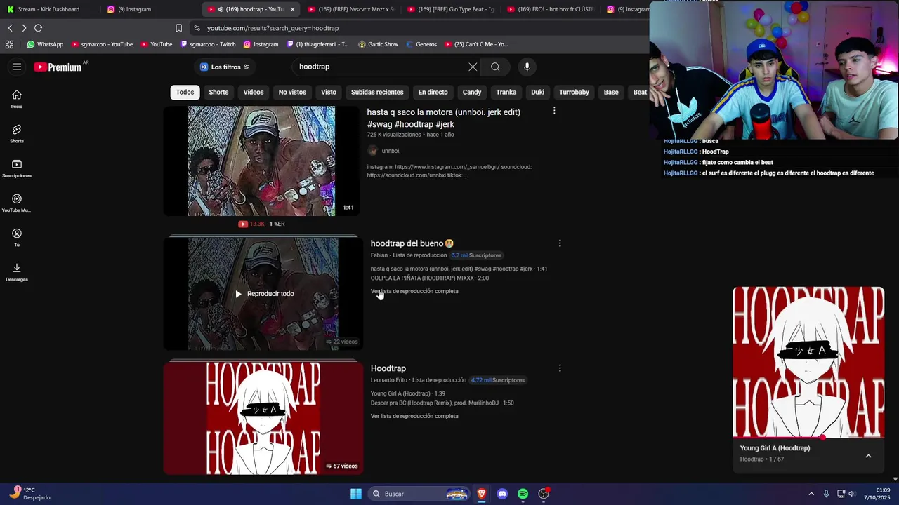Open Discord from the taskbar
899x505 pixels.
pos(502,494)
